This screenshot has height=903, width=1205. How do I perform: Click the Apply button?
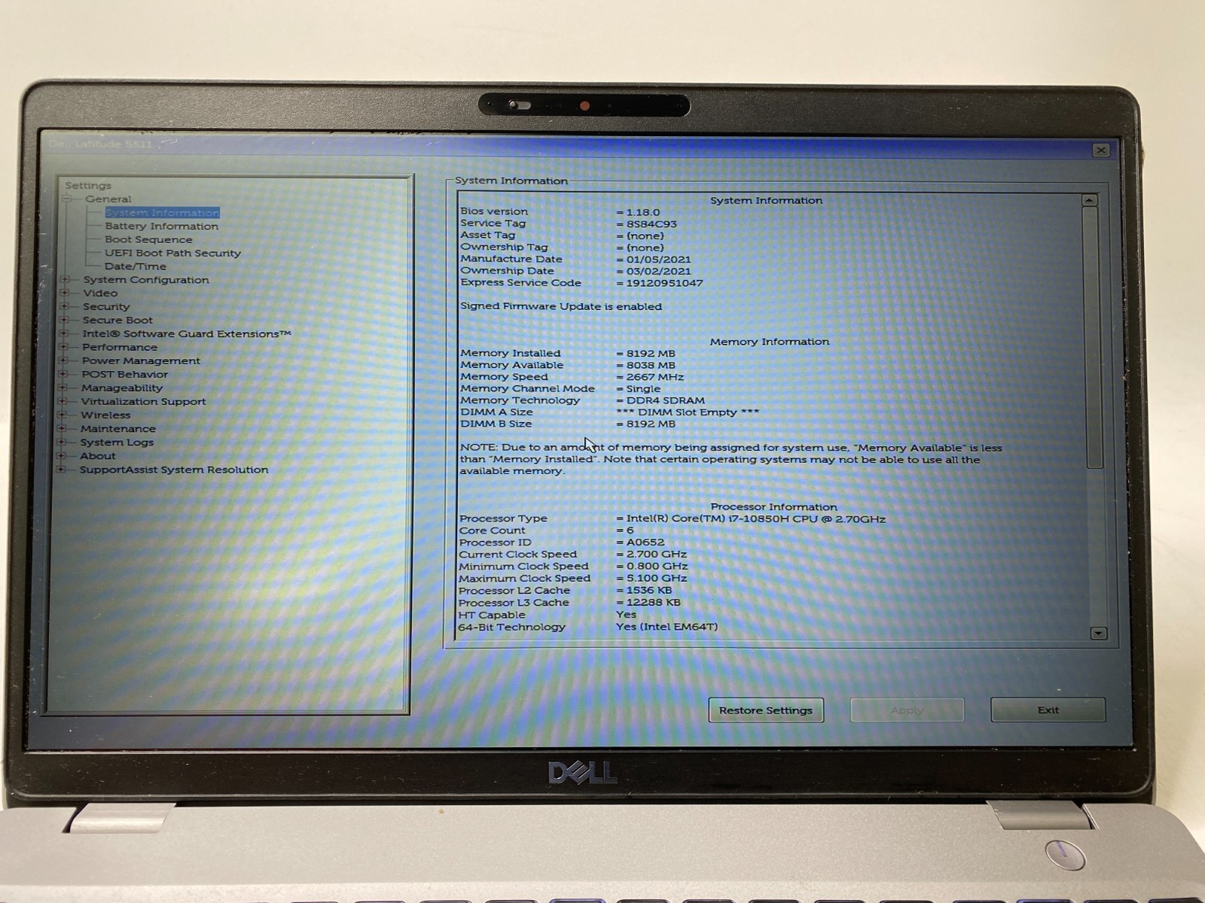(907, 710)
